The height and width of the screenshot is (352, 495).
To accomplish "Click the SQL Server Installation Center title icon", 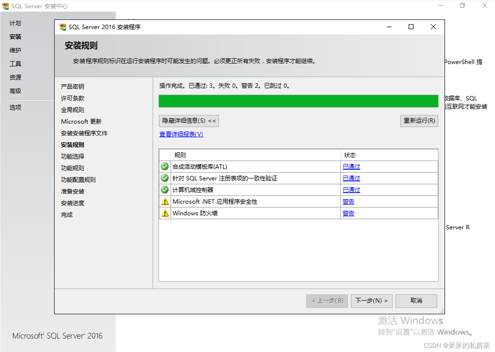I will coord(6,6).
